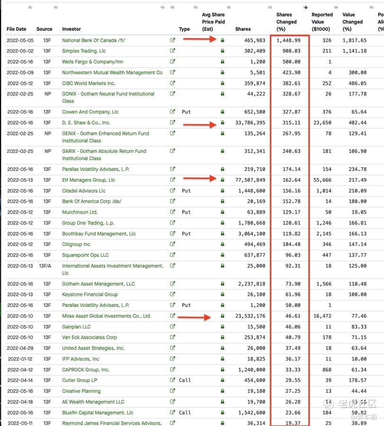Open external link icon for D. E. Shaw & Co.

[x=172, y=122]
